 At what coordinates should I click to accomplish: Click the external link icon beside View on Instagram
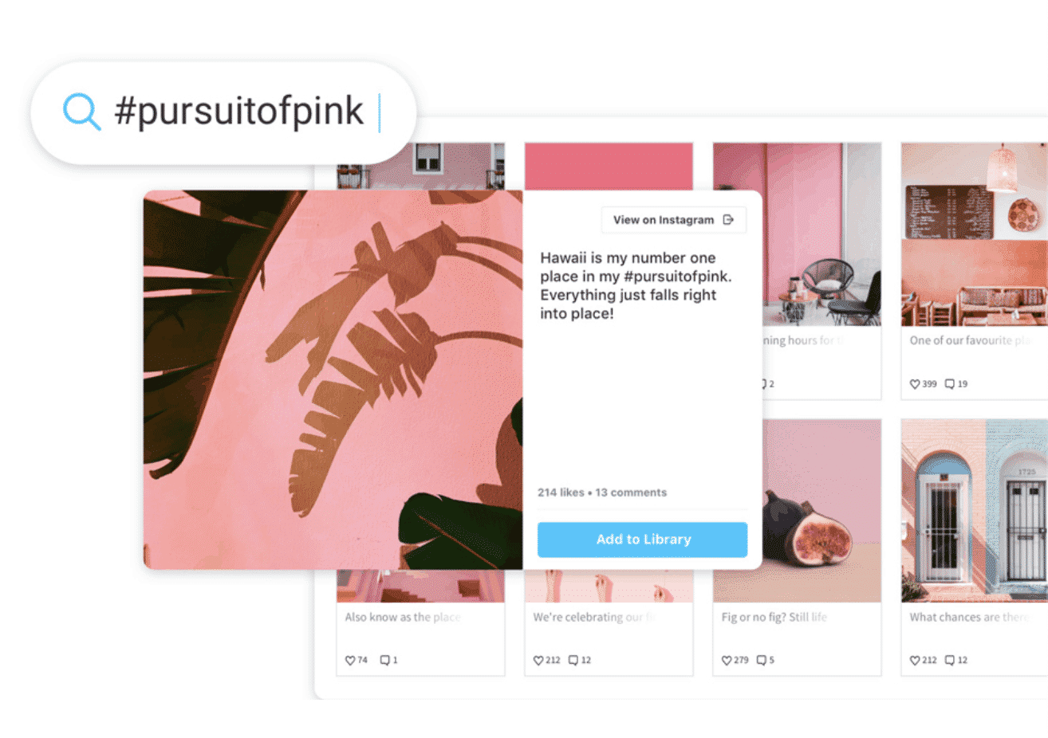pos(728,220)
